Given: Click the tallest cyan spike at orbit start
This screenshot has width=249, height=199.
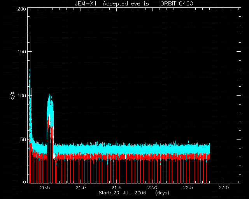Looking at the screenshot, I should 30,54.
